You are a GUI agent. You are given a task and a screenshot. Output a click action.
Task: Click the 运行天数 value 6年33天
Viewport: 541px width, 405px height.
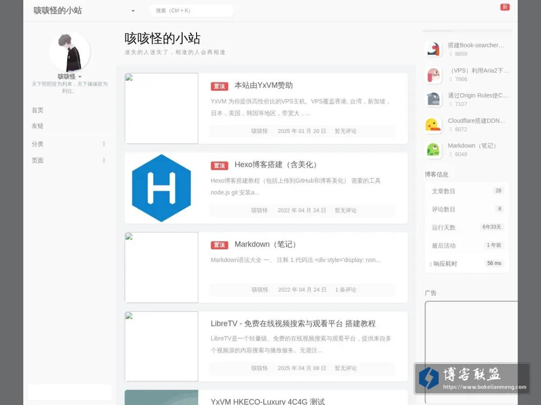tap(492, 227)
